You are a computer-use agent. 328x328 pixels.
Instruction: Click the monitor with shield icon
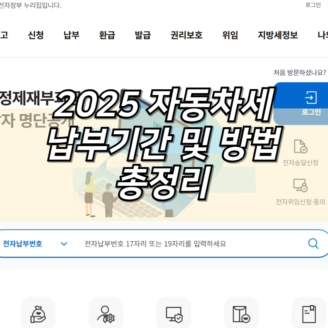174,315
